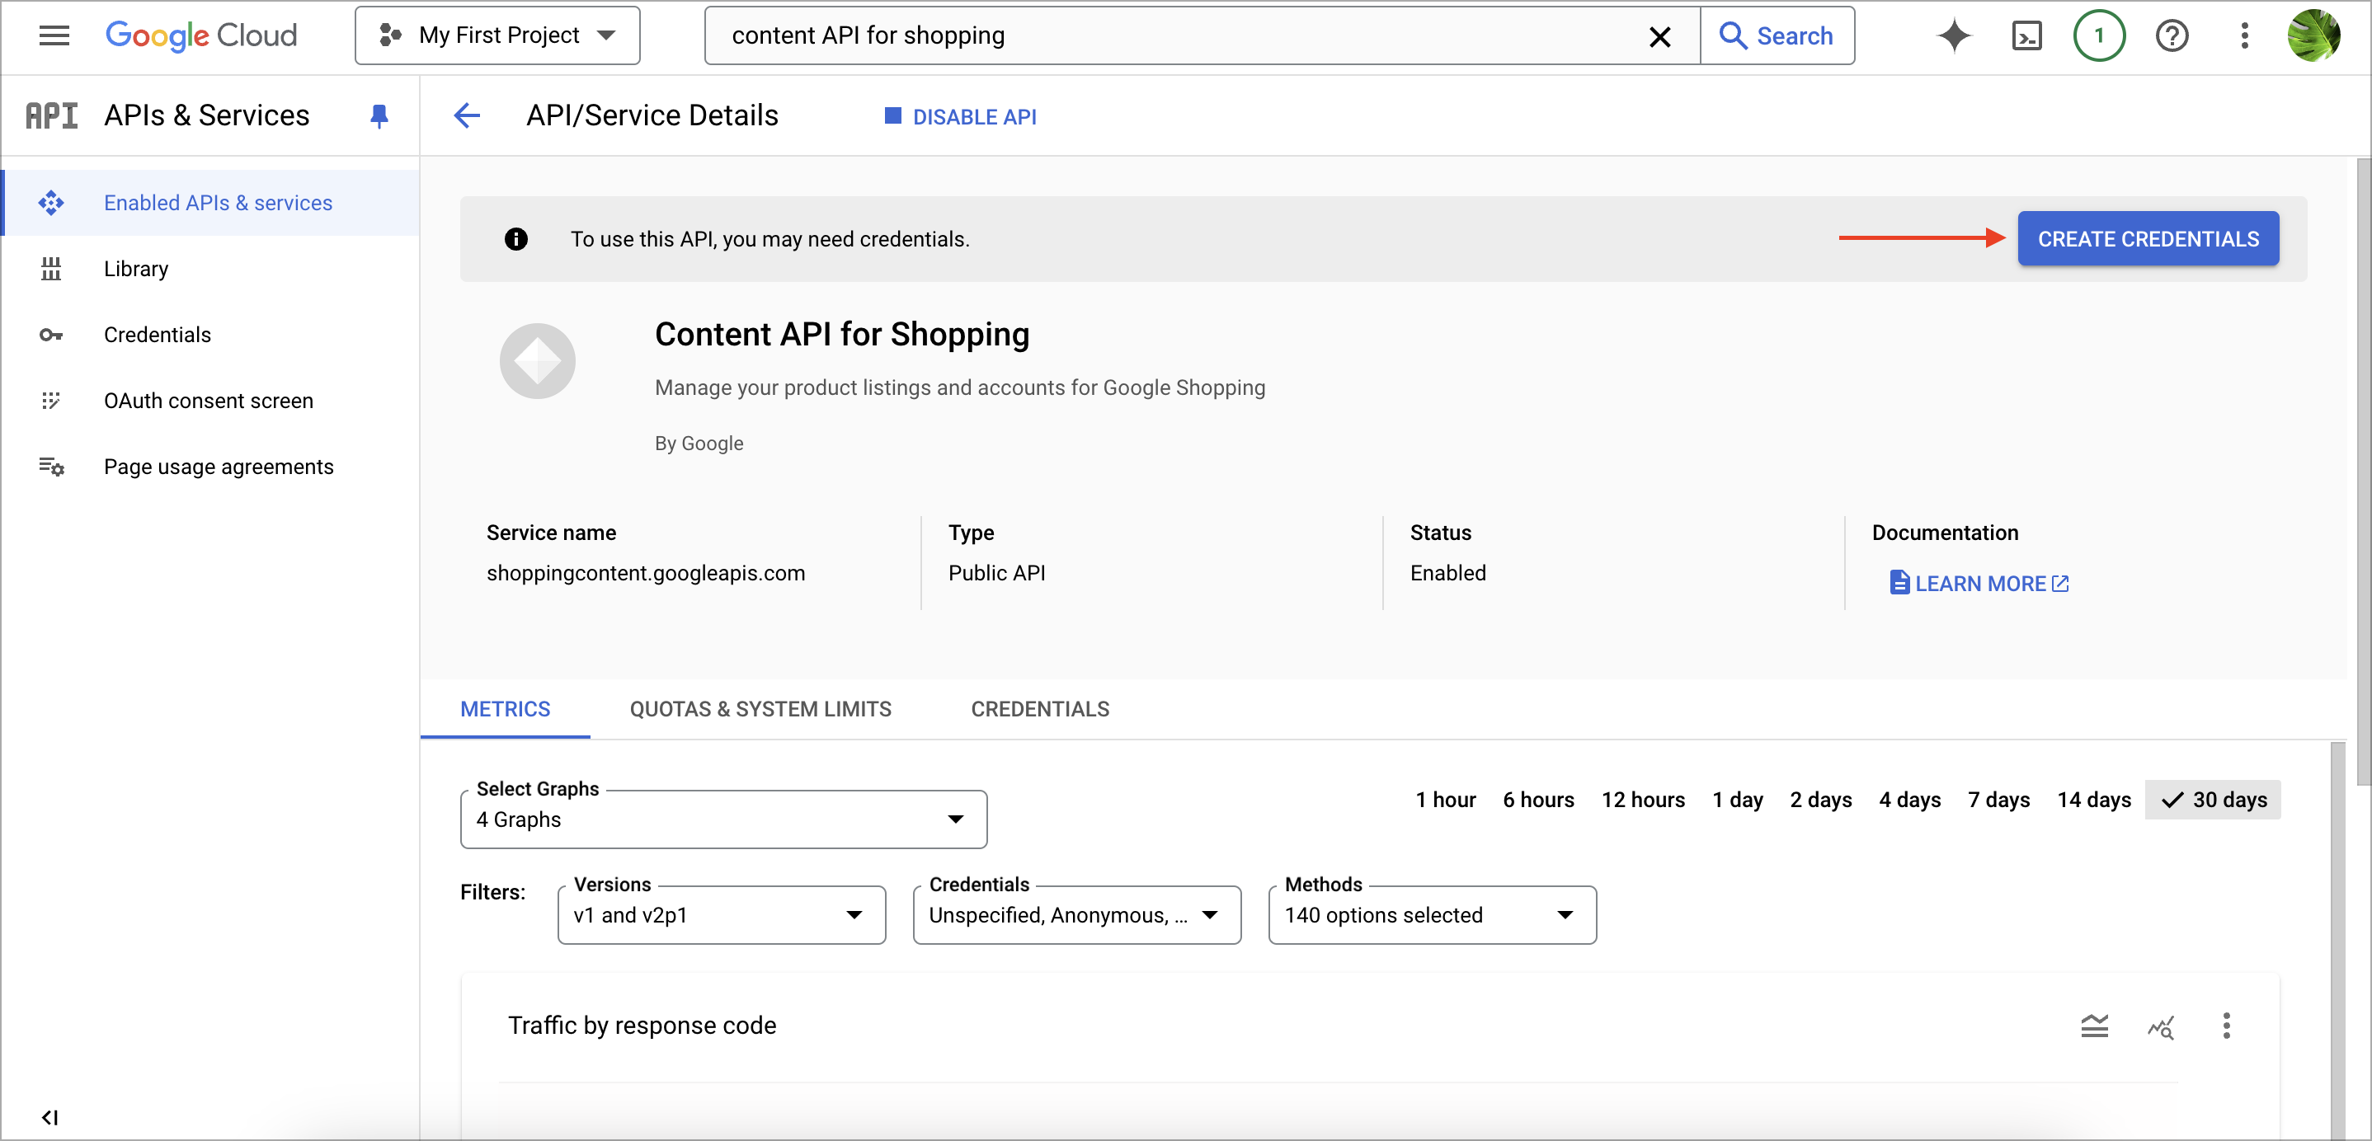Click the Content API for Shopping heading
The height and width of the screenshot is (1141, 2372).
click(x=841, y=334)
